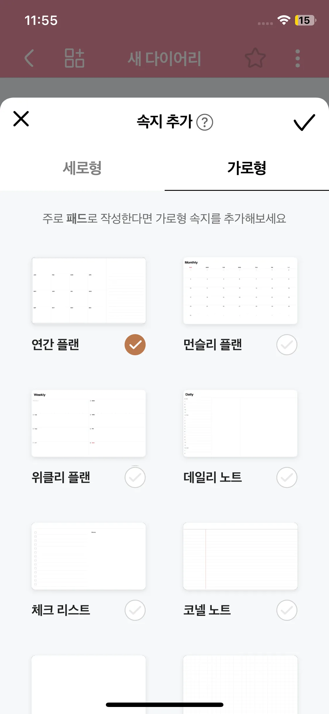The height and width of the screenshot is (714, 329).
Task: Switch to the 세로형 tab
Action: click(x=82, y=168)
